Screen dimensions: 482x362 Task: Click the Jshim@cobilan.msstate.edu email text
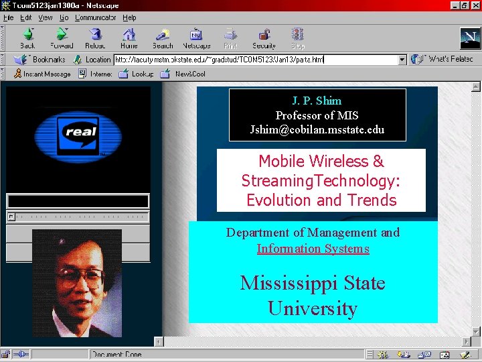(317, 129)
